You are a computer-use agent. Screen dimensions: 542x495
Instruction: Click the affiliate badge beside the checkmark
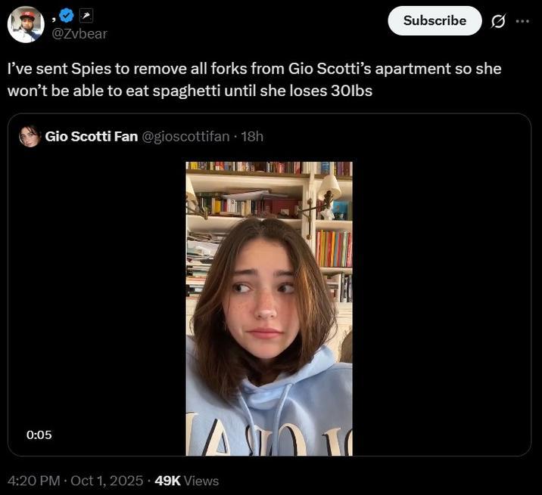[x=85, y=14]
